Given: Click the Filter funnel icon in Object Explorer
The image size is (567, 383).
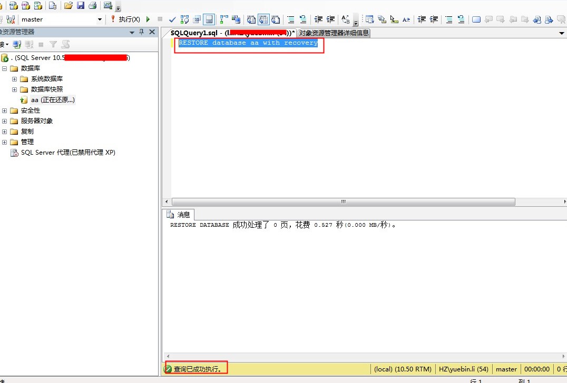Looking at the screenshot, I should (x=53, y=45).
